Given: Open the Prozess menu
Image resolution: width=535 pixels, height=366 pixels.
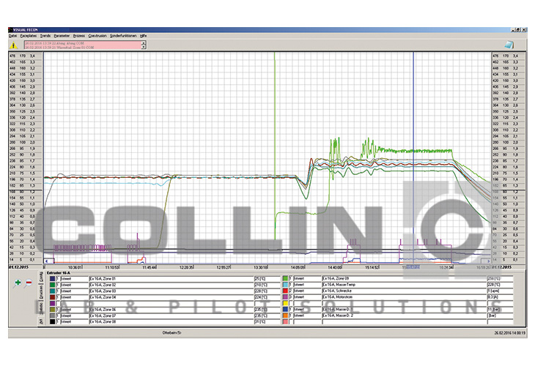Looking at the screenshot, I should pos(79,36).
